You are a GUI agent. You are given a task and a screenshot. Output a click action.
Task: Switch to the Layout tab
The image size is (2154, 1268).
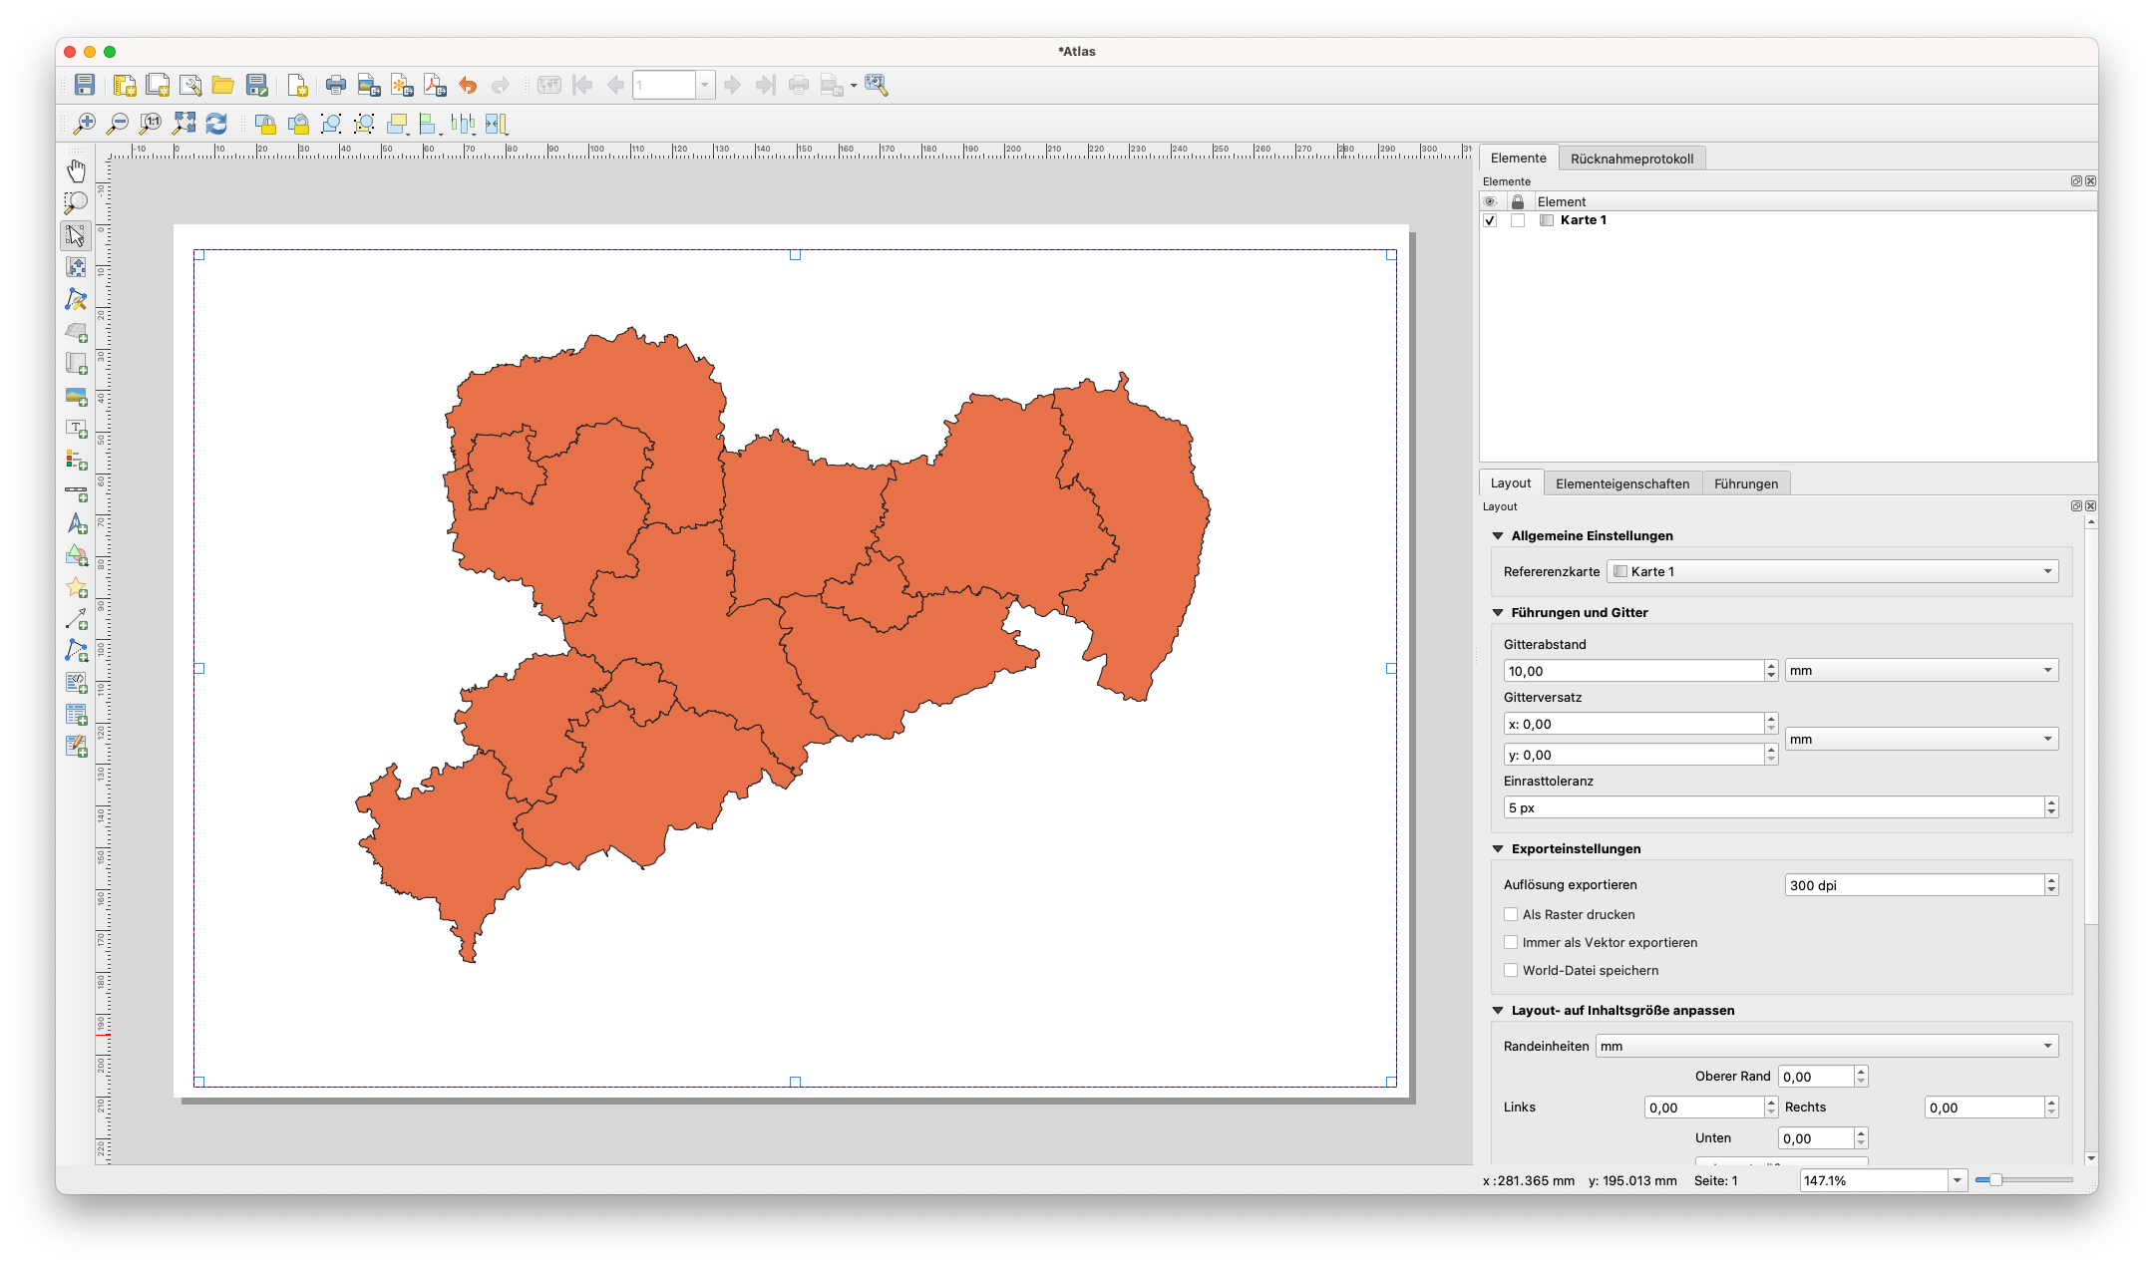[1511, 482]
